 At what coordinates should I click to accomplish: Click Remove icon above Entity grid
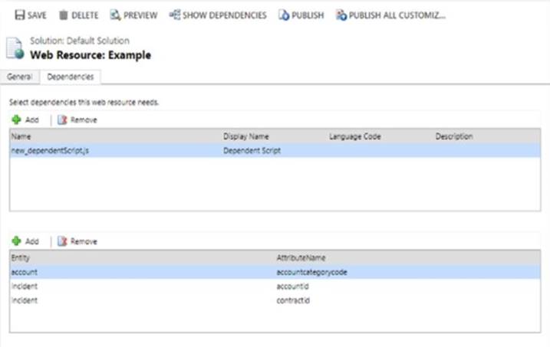pyautogui.click(x=63, y=241)
